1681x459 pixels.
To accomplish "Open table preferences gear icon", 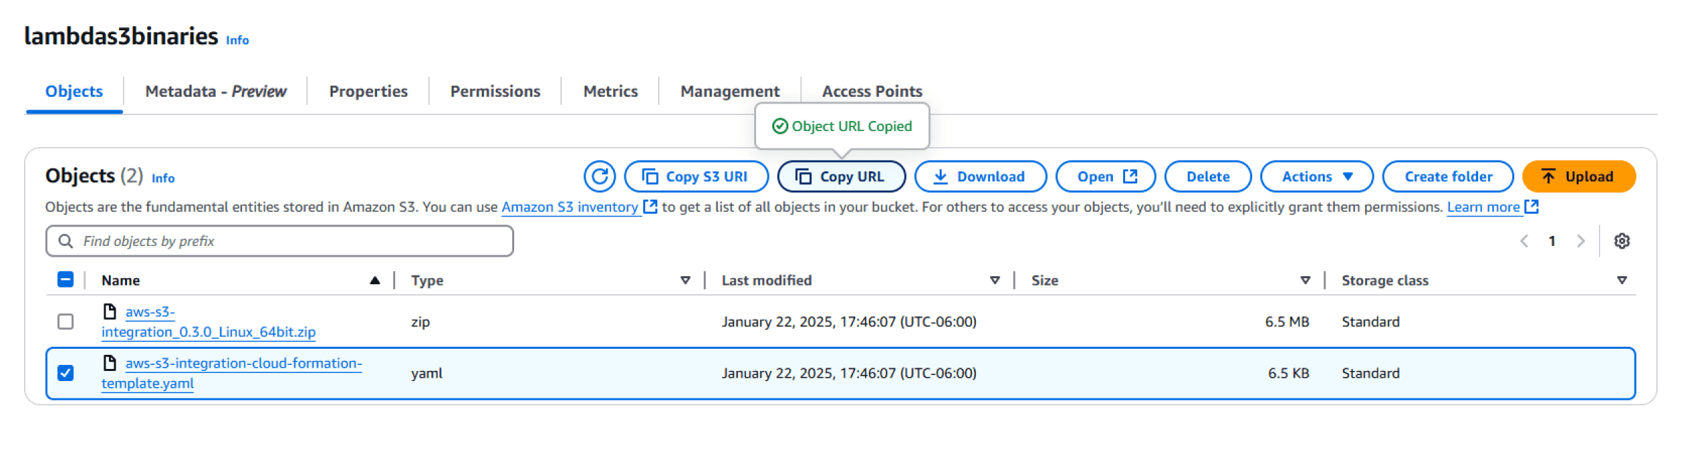I will click(1621, 241).
